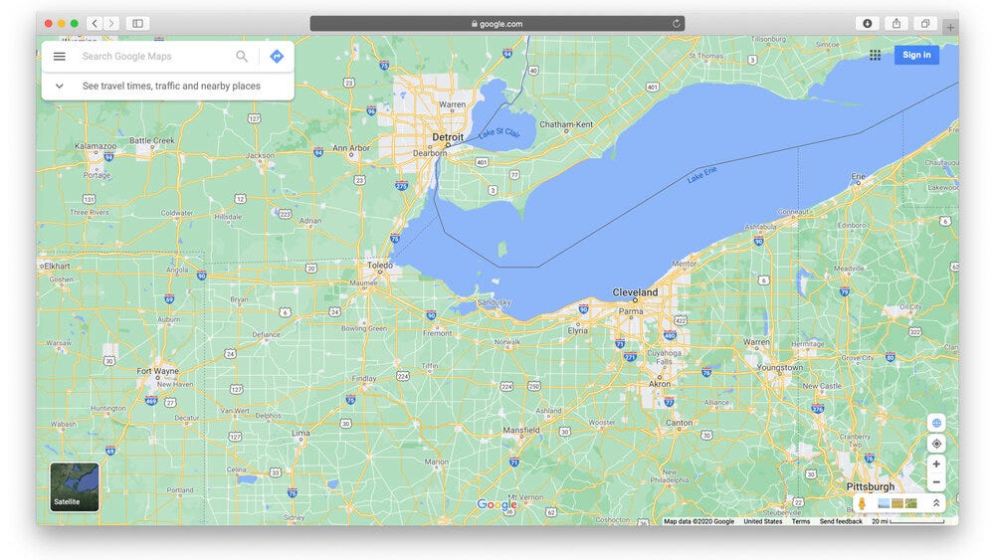Select the Toledo label on map
Image resolution: width=995 pixels, height=560 pixels.
[x=379, y=266]
